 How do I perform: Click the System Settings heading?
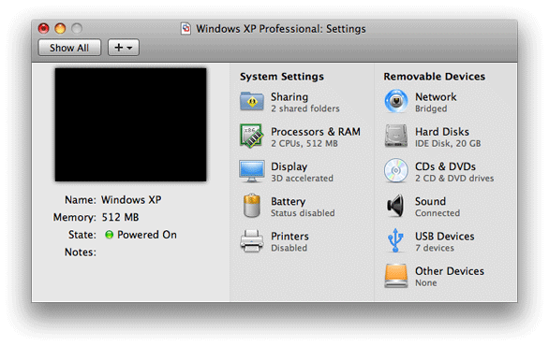[282, 77]
